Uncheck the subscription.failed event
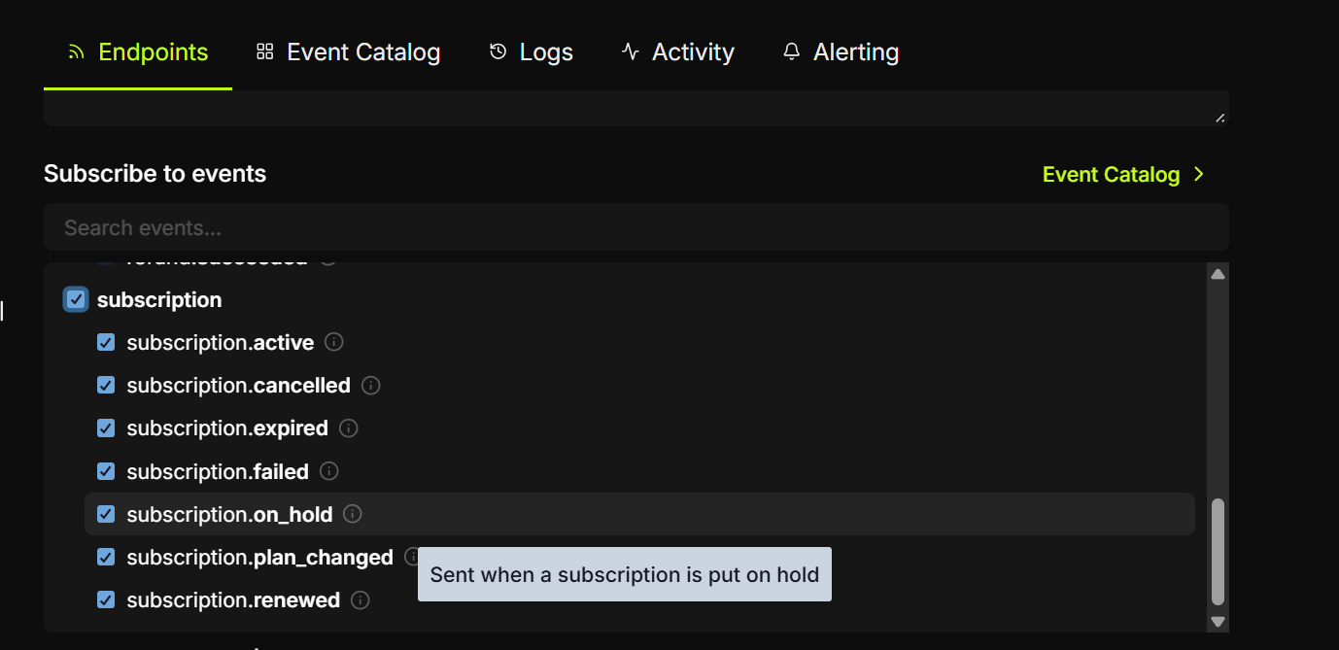Image resolution: width=1339 pixels, height=650 pixels. coord(106,471)
